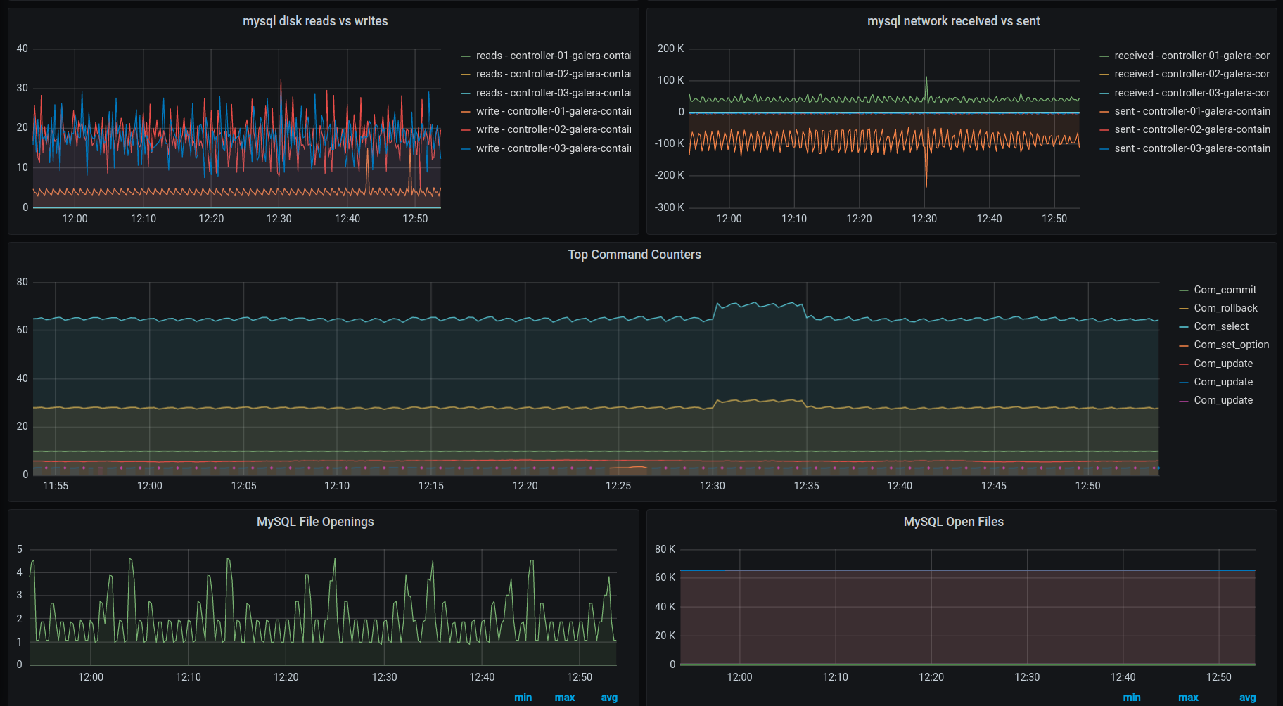This screenshot has width=1283, height=706.
Task: Toggle the 'received - controller-01-galera' legend series
Action: pos(1192,56)
